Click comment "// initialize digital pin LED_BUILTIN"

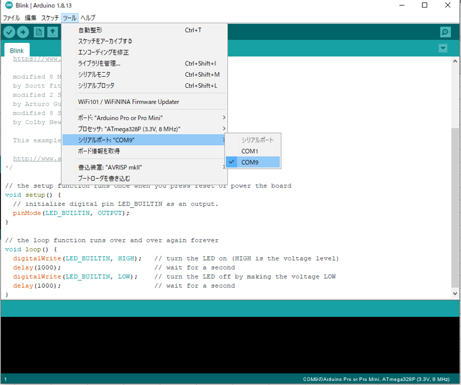88,204
